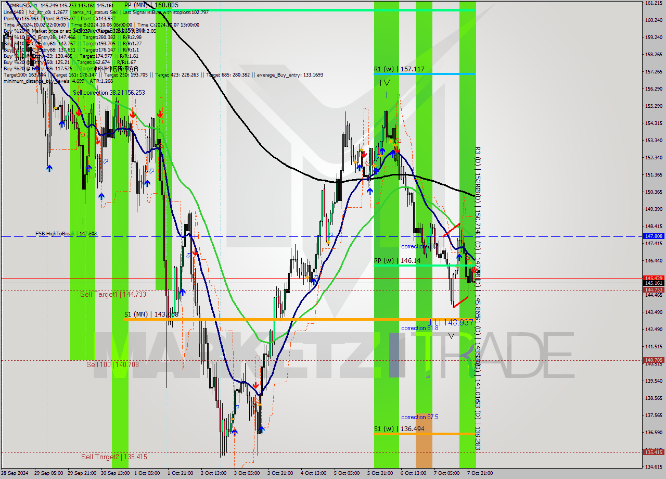Click the 145.161 current price tag on axis
This screenshot has width=666, height=479.
pyautogui.click(x=654, y=283)
